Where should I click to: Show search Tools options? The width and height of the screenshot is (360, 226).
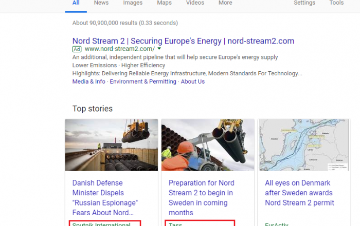(x=336, y=3)
